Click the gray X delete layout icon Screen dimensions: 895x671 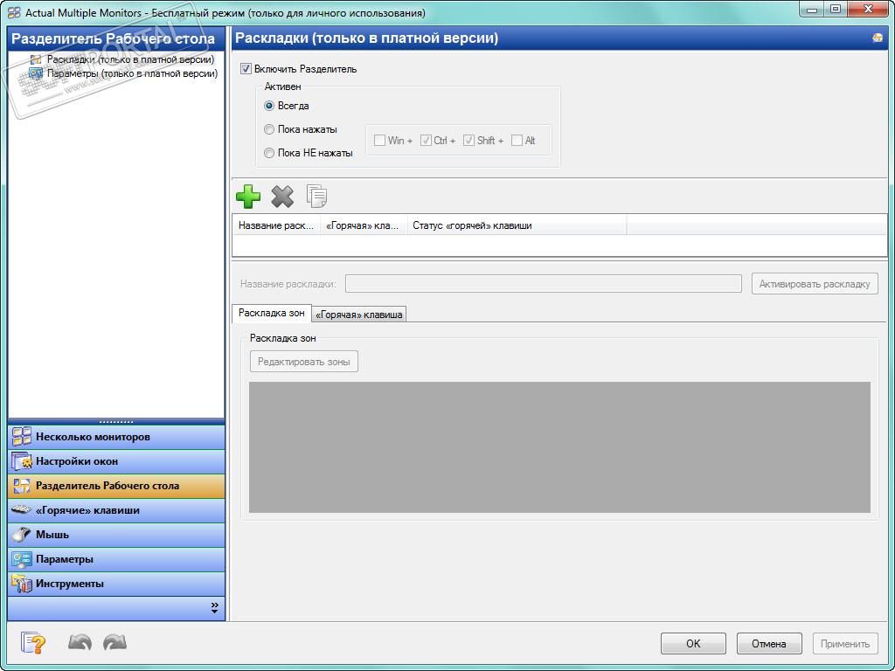tap(282, 197)
